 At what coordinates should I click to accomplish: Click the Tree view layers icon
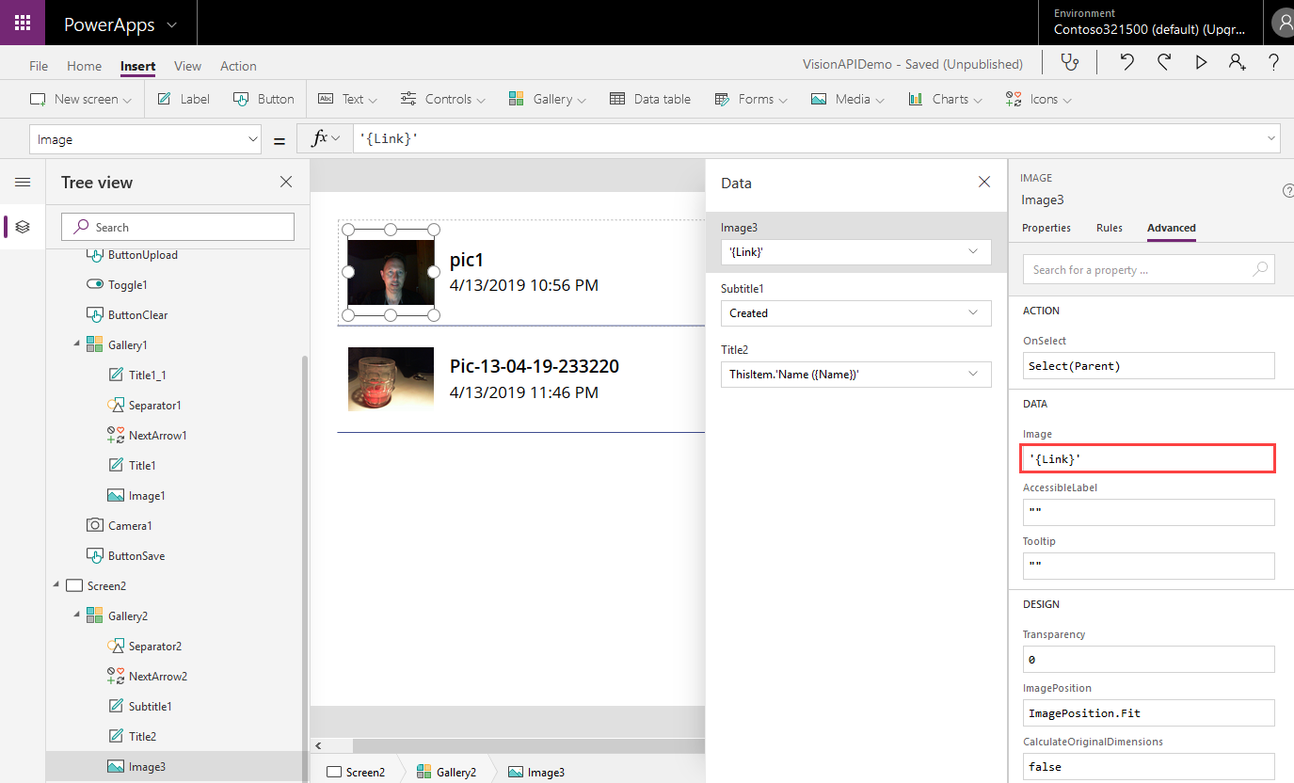coord(23,227)
